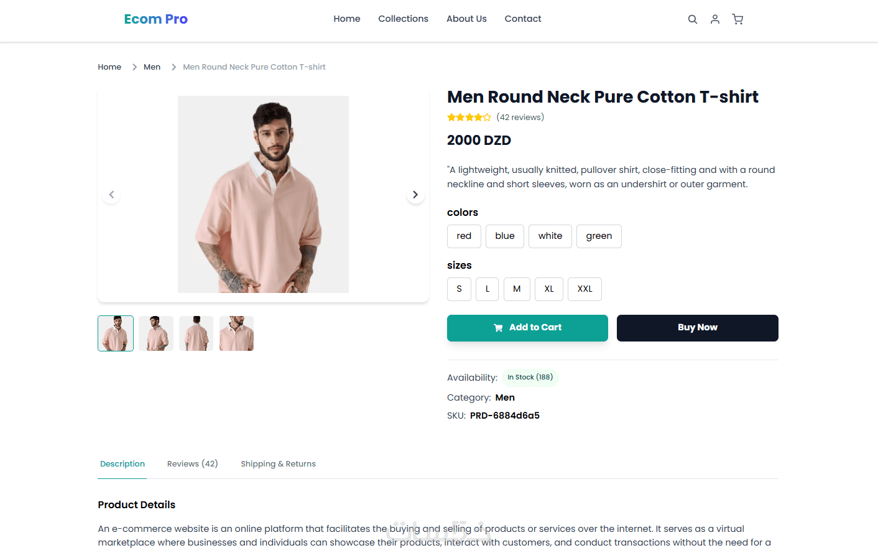Select the red color option
Image resolution: width=878 pixels, height=553 pixels.
(x=464, y=236)
